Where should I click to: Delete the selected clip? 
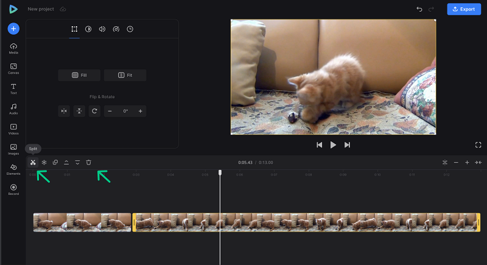[x=88, y=163]
